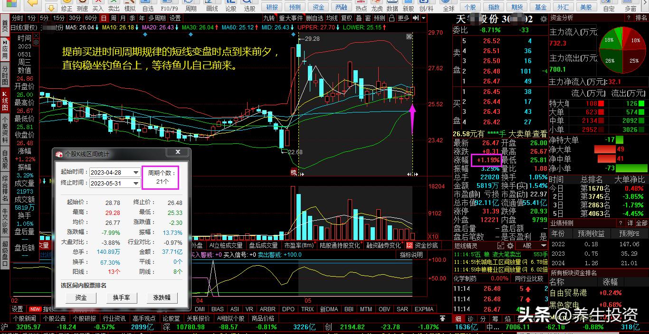Click the 涨跌幅 ranking button
Image resolution: width=649 pixels, height=334 pixels.
pos(162,297)
